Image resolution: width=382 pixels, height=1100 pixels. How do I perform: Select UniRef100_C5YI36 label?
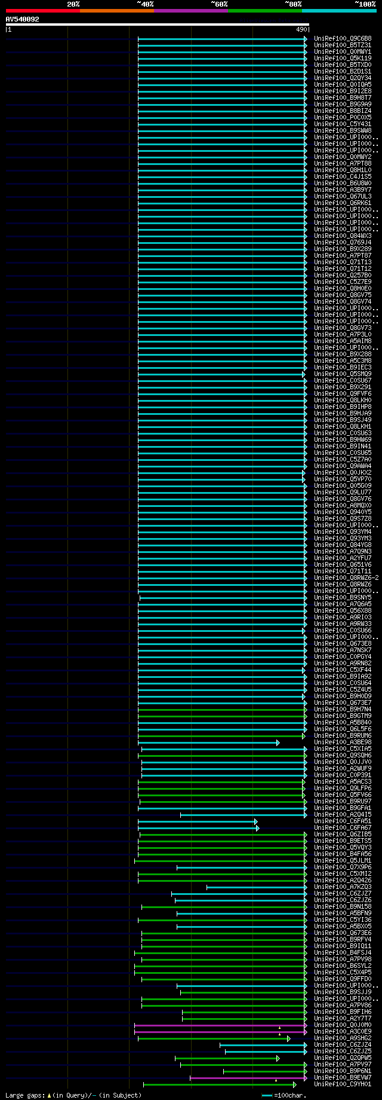point(343,919)
